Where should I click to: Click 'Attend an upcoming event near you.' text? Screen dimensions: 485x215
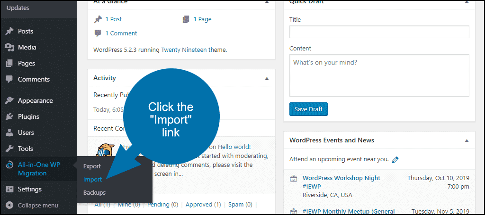[339, 159]
